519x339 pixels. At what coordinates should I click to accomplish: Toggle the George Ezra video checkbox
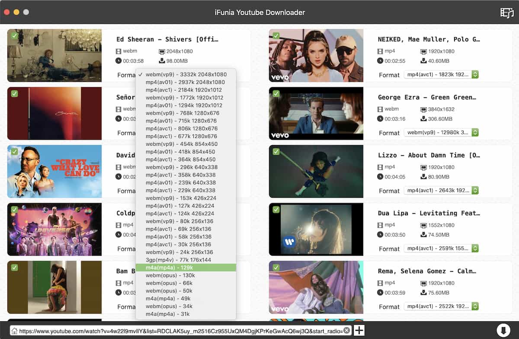[276, 94]
